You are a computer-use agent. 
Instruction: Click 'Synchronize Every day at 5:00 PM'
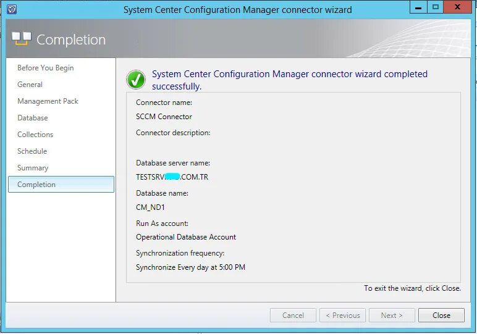coord(190,267)
